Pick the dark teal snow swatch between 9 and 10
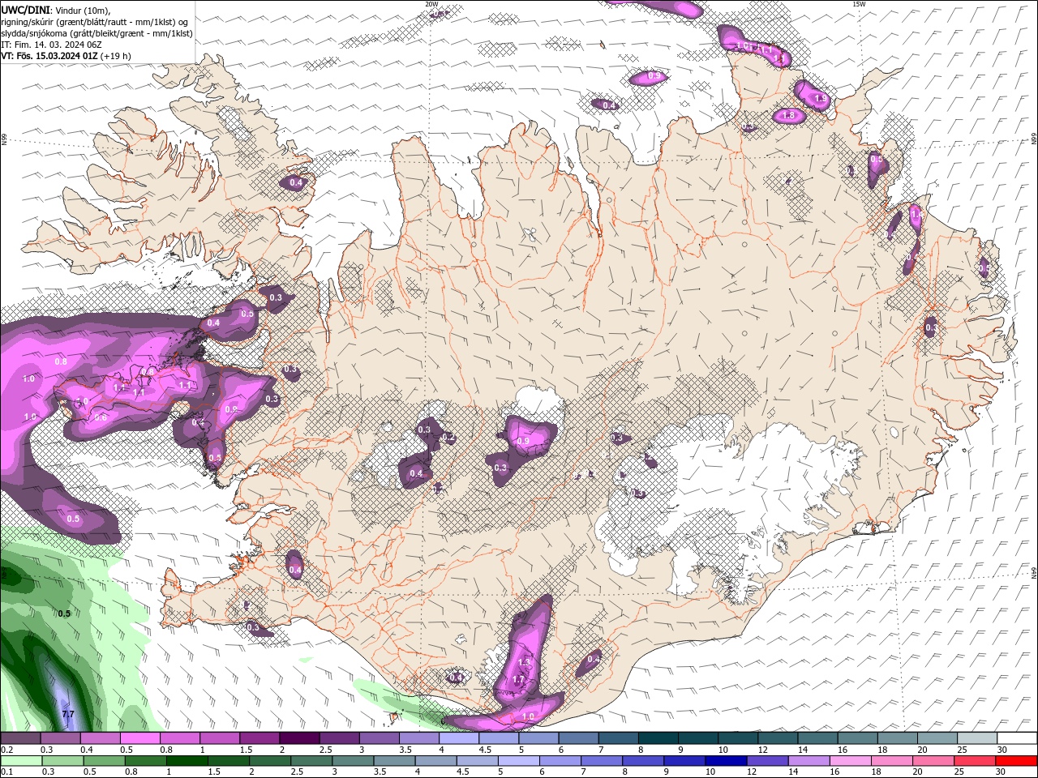The height and width of the screenshot is (778, 1038). click(x=699, y=738)
